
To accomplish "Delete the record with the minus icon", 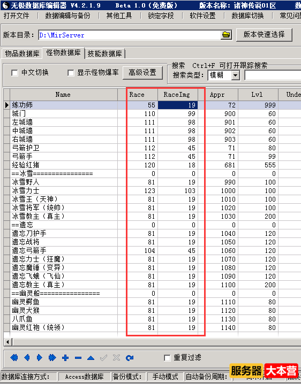I will click(x=78, y=358).
